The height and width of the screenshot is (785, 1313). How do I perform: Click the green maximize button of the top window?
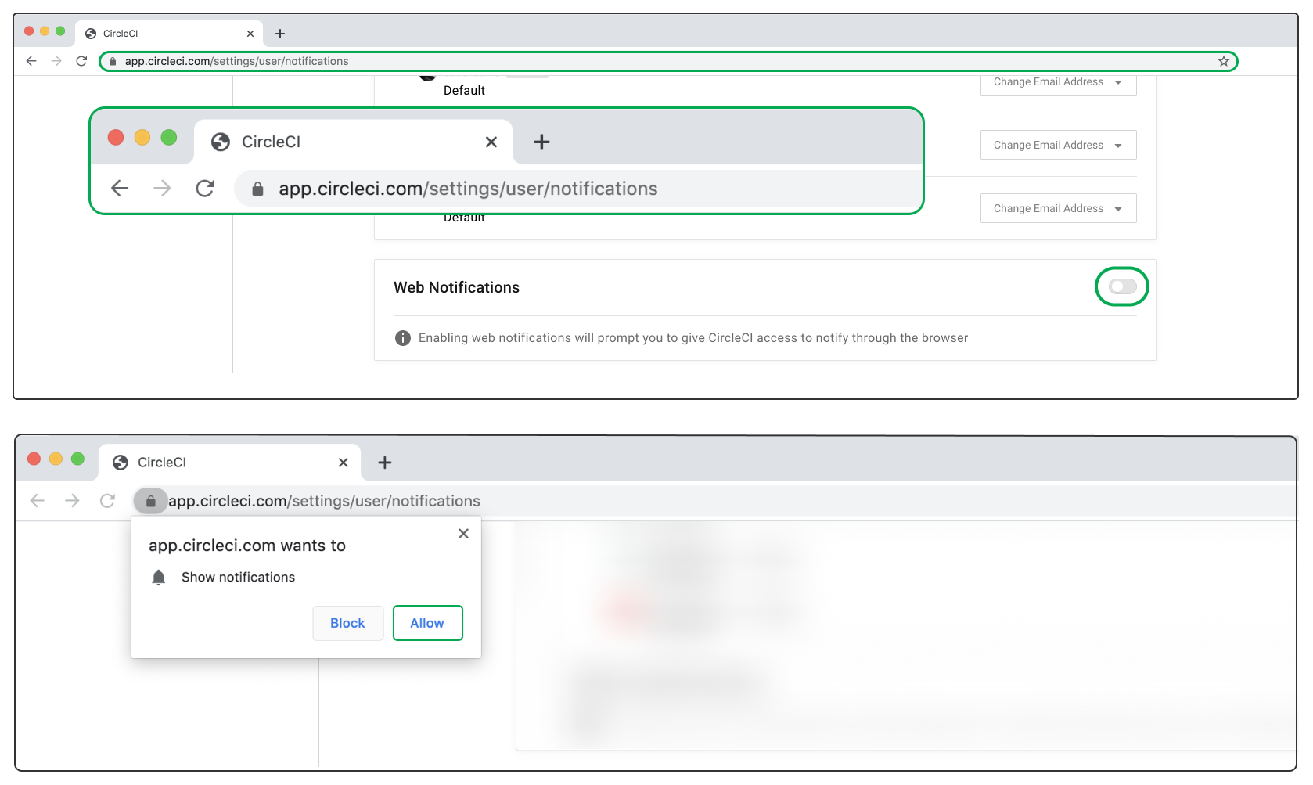coord(60,31)
